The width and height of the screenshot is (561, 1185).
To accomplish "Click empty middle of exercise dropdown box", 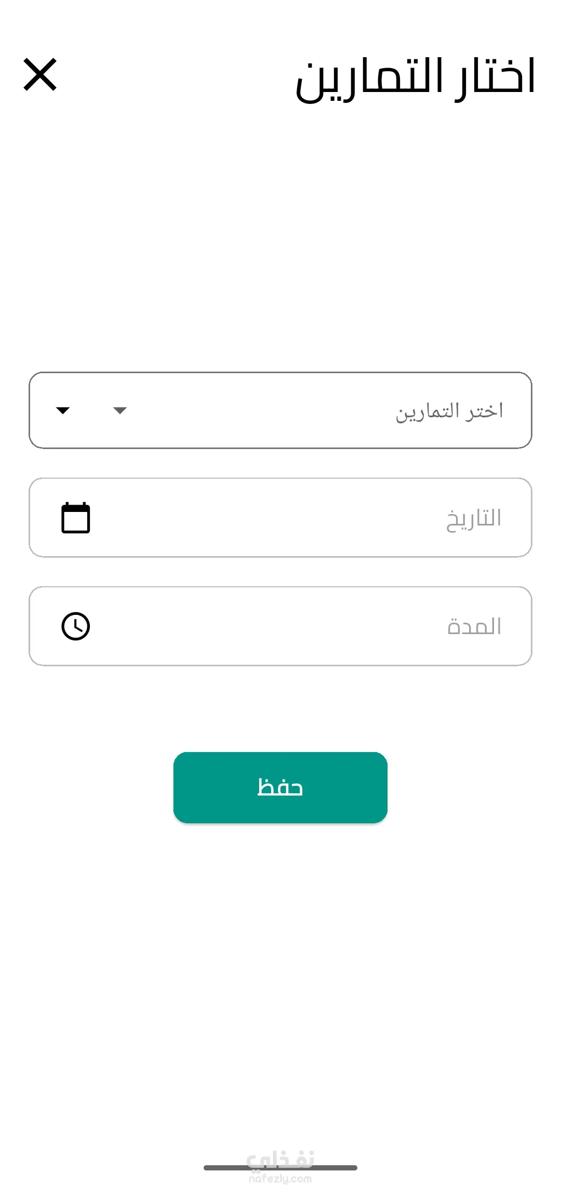I will point(260,411).
